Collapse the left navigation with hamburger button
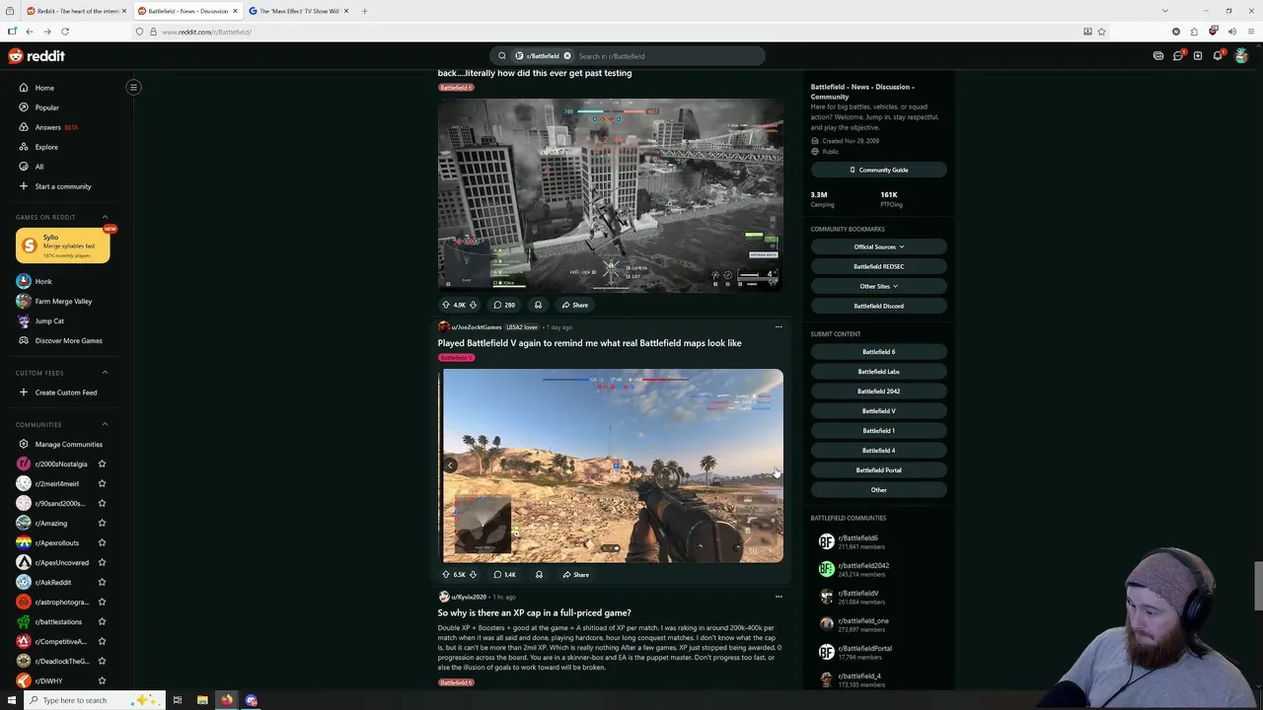 pyautogui.click(x=133, y=87)
